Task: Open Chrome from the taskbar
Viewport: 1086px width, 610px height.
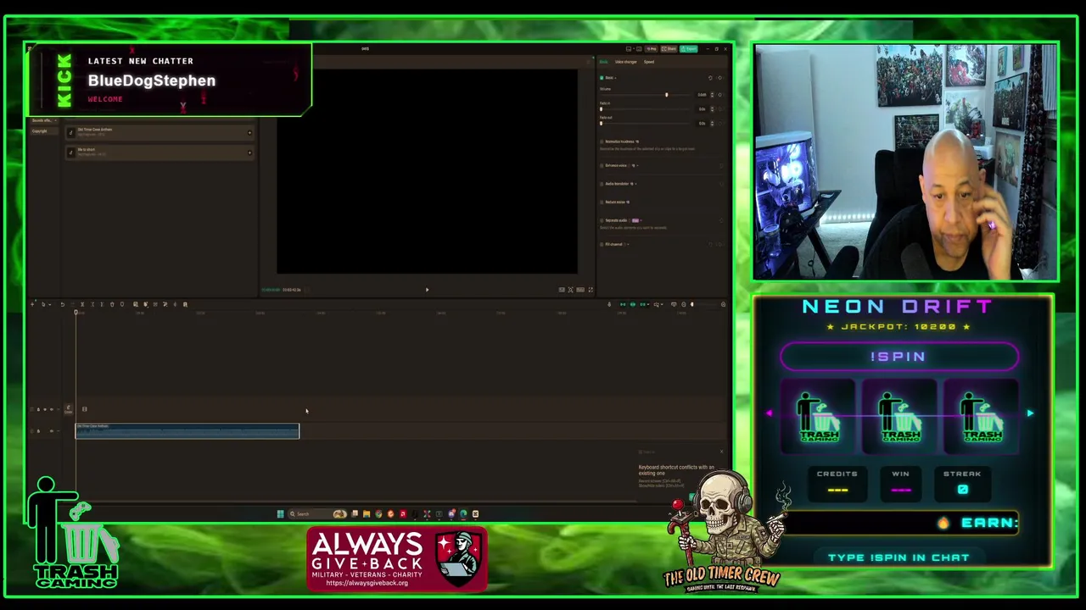Action: (378, 513)
